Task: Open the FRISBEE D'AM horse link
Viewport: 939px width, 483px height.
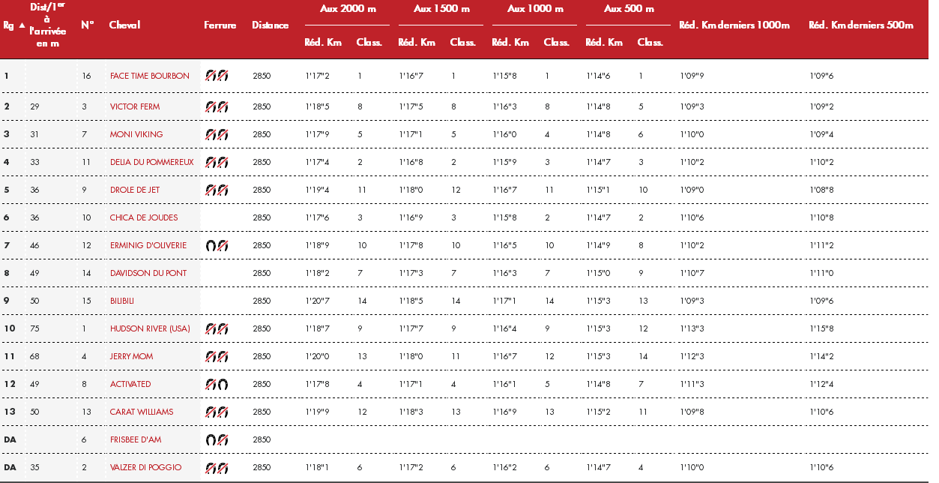Action: point(136,439)
